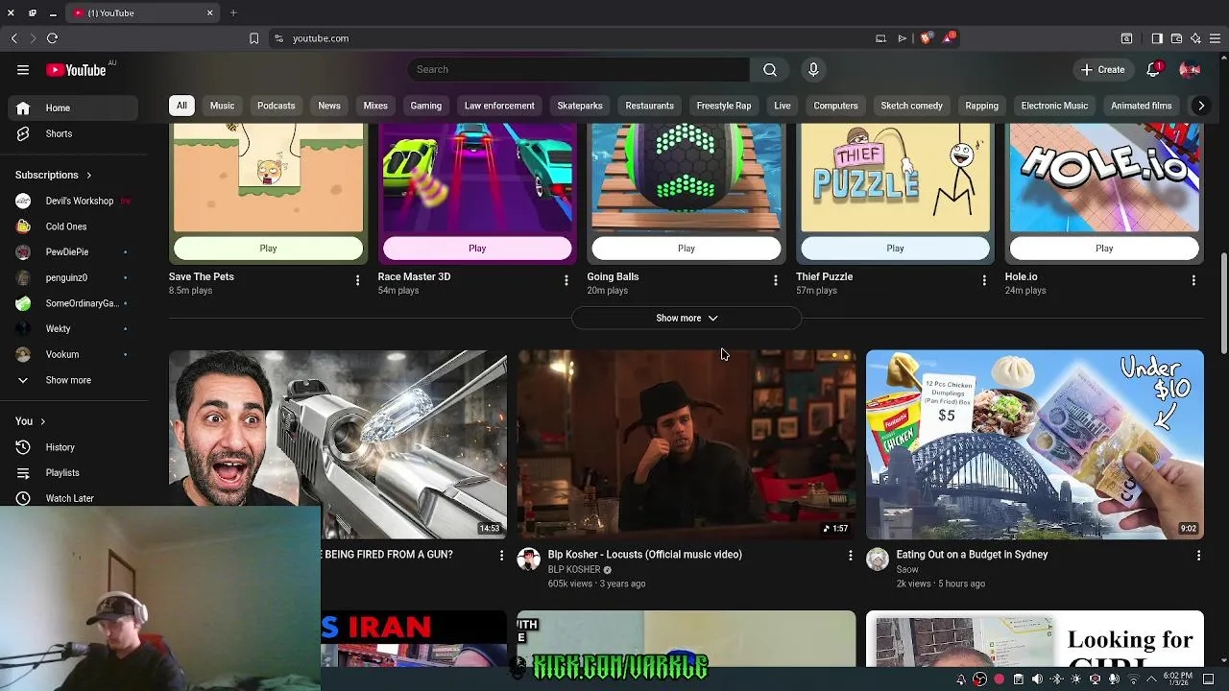Click the Watch Later clock icon

pyautogui.click(x=23, y=498)
